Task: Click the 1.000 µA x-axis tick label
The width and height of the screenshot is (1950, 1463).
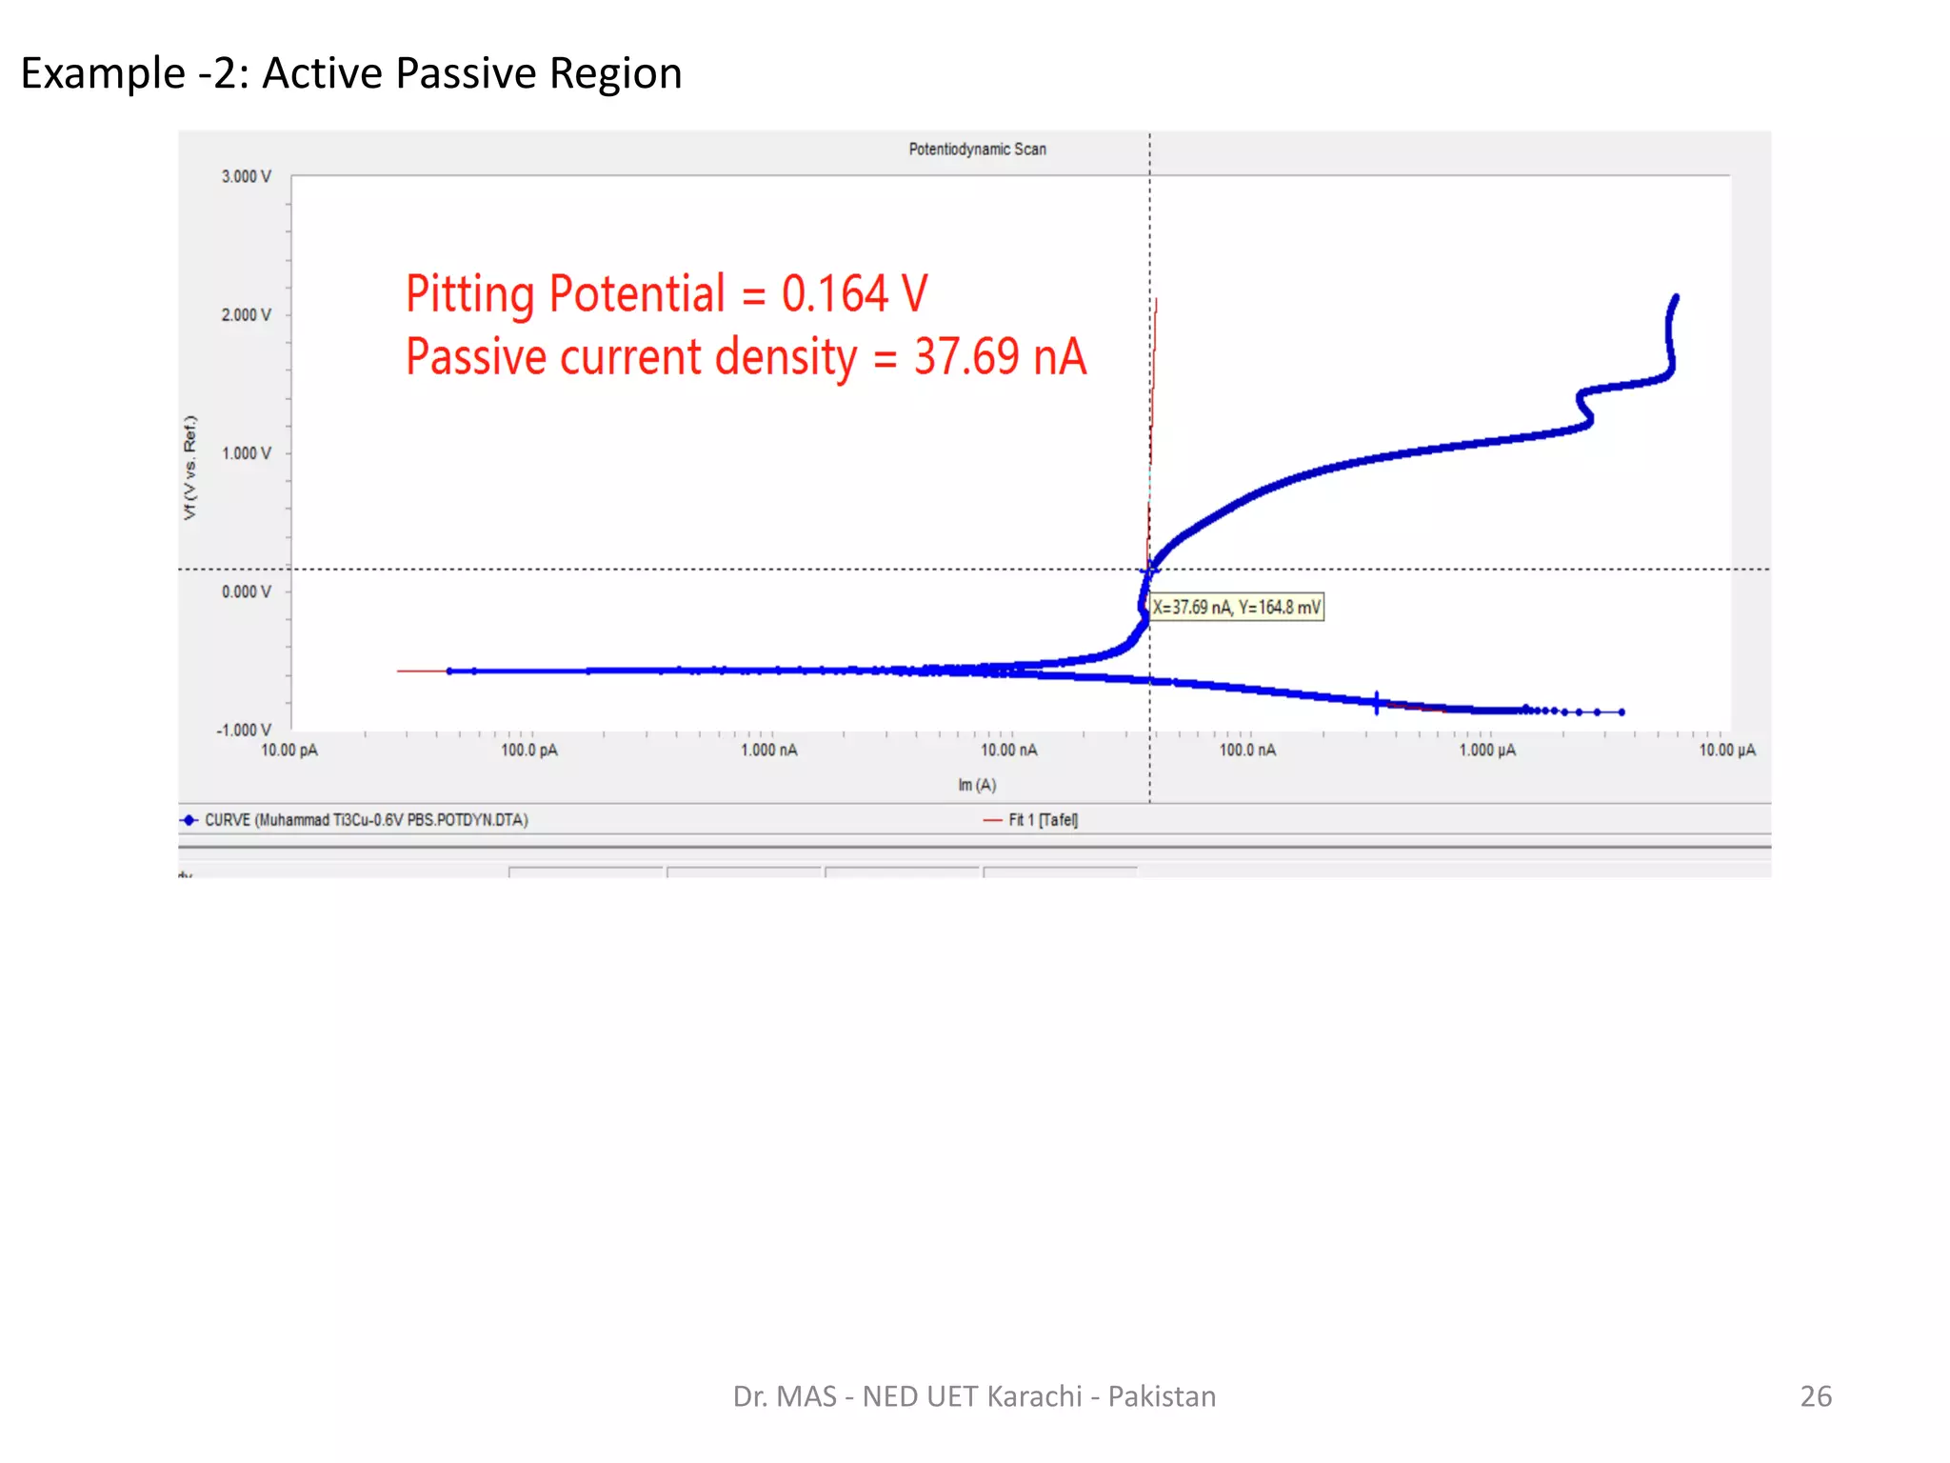Action: point(1487,751)
